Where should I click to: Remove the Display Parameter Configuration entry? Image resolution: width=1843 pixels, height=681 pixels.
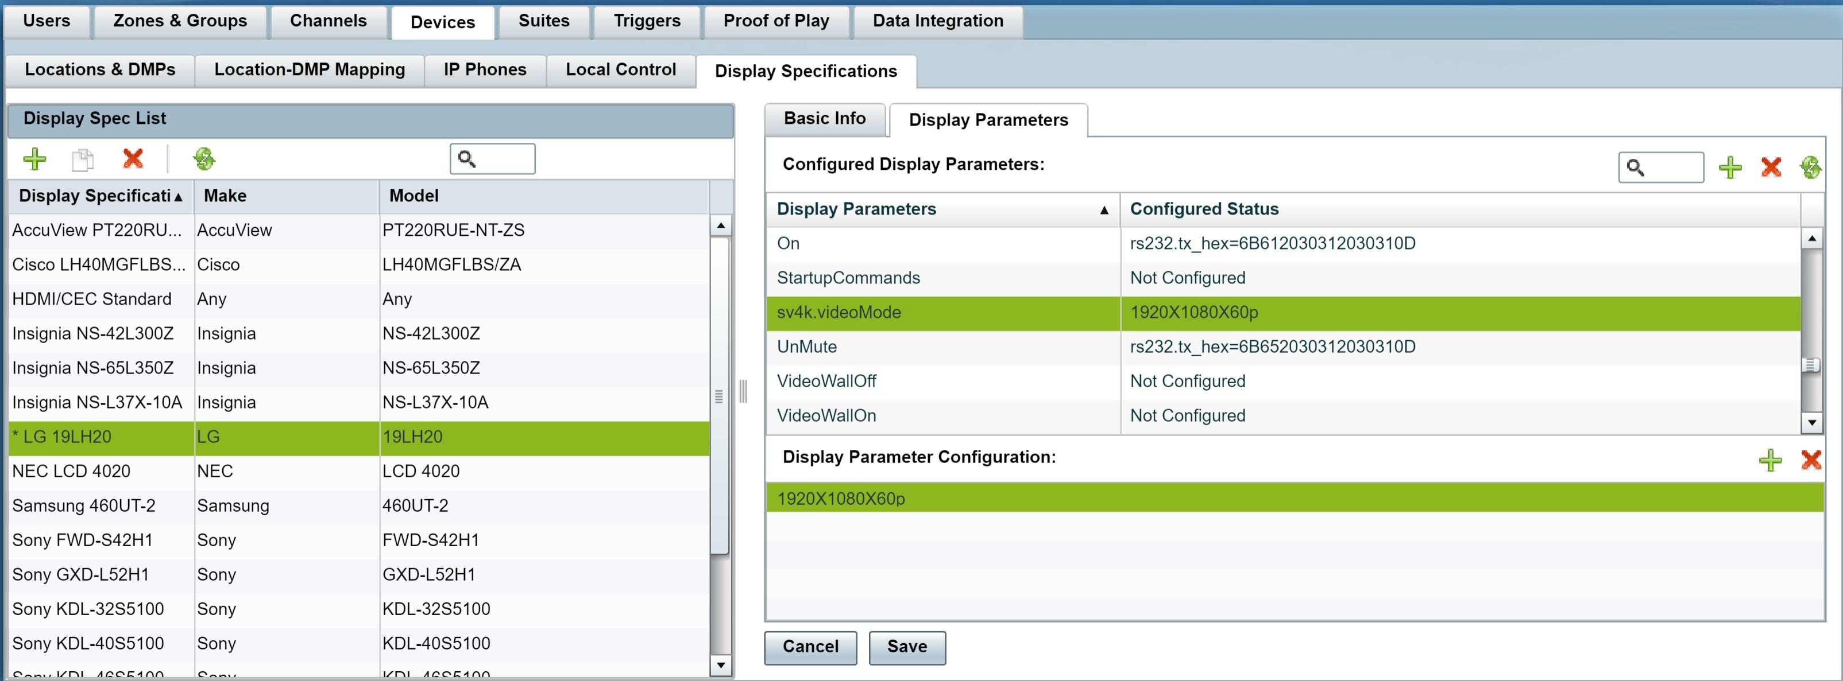click(x=1811, y=460)
